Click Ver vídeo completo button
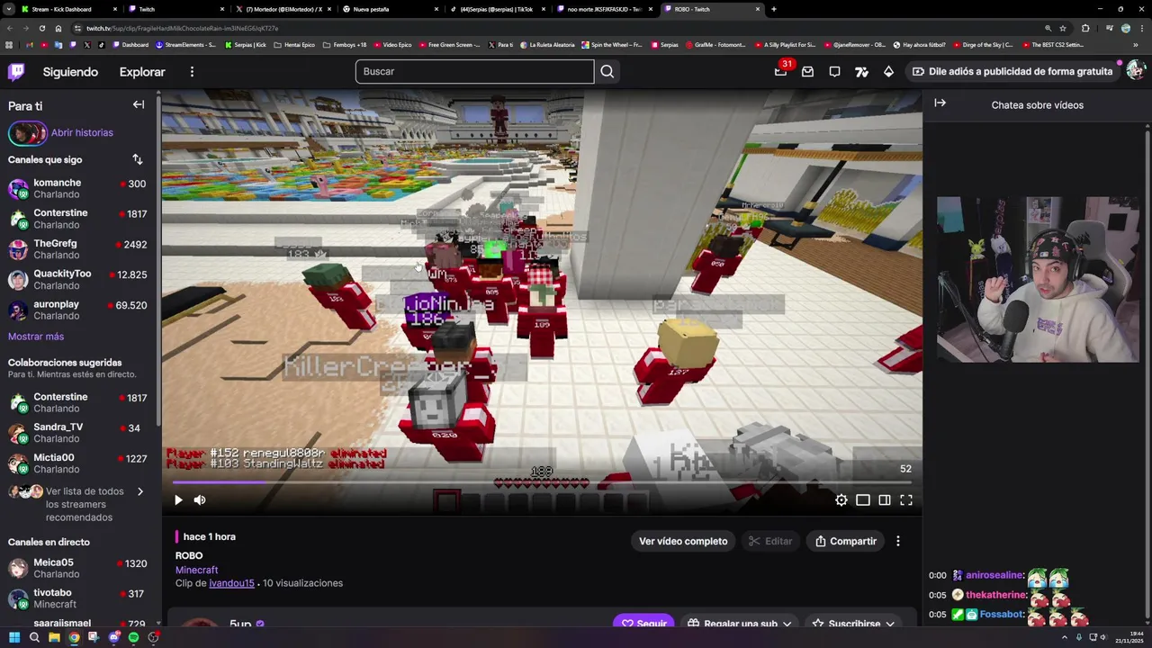Image resolution: width=1152 pixels, height=648 pixels. (x=683, y=541)
